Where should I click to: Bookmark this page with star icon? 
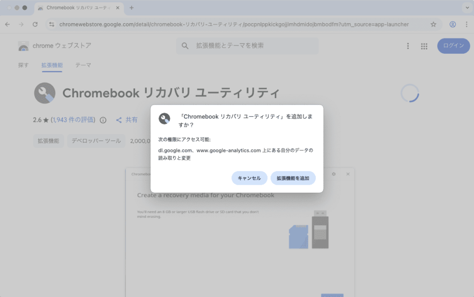[433, 25]
